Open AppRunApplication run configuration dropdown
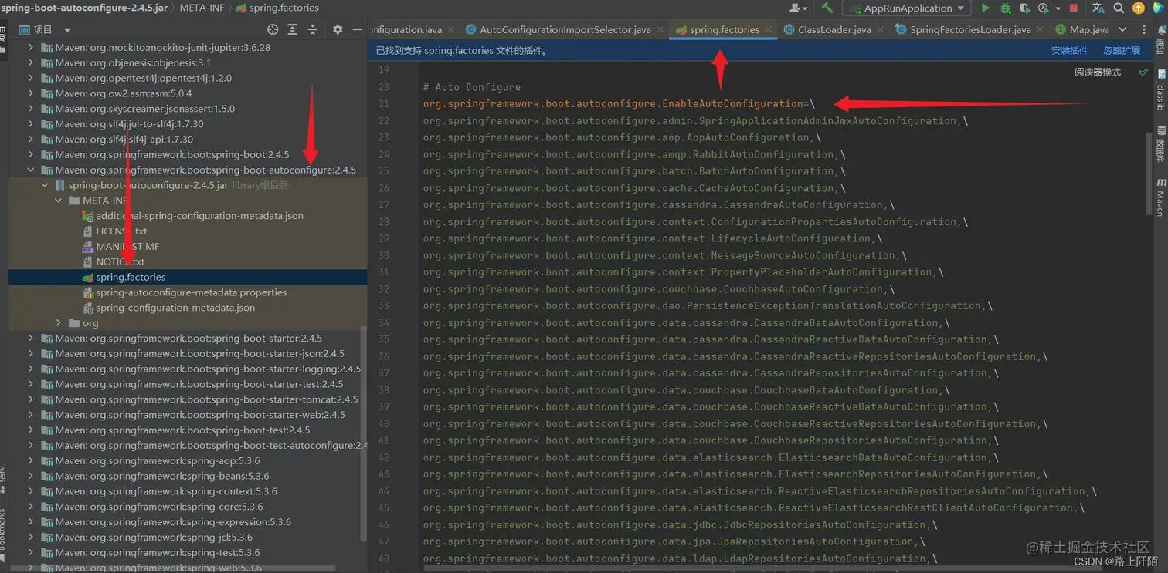Screen dimensions: 1168x573 pos(906,8)
